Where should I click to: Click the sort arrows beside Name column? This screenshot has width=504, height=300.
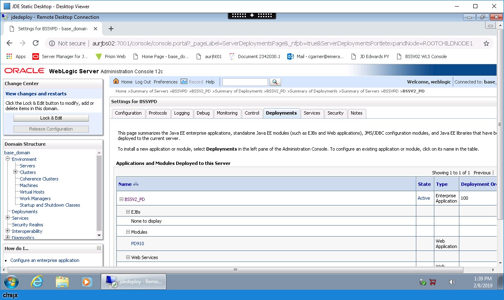click(x=136, y=184)
